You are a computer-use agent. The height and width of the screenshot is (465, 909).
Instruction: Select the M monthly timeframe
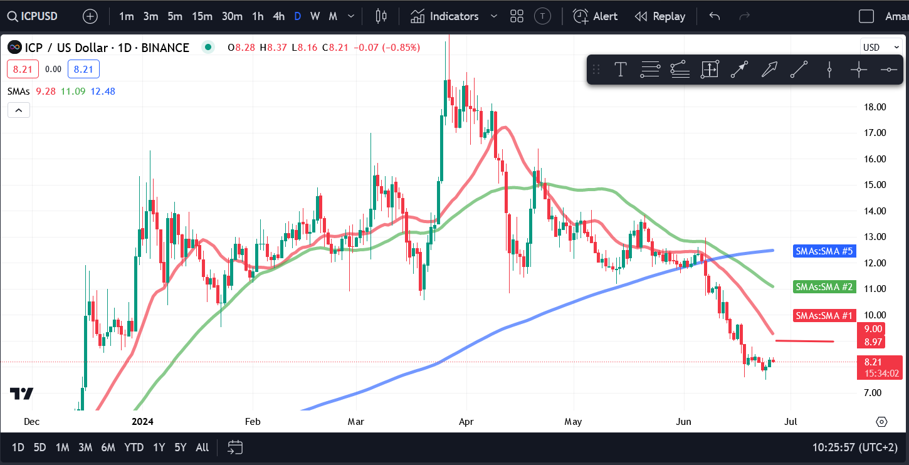[x=333, y=16]
